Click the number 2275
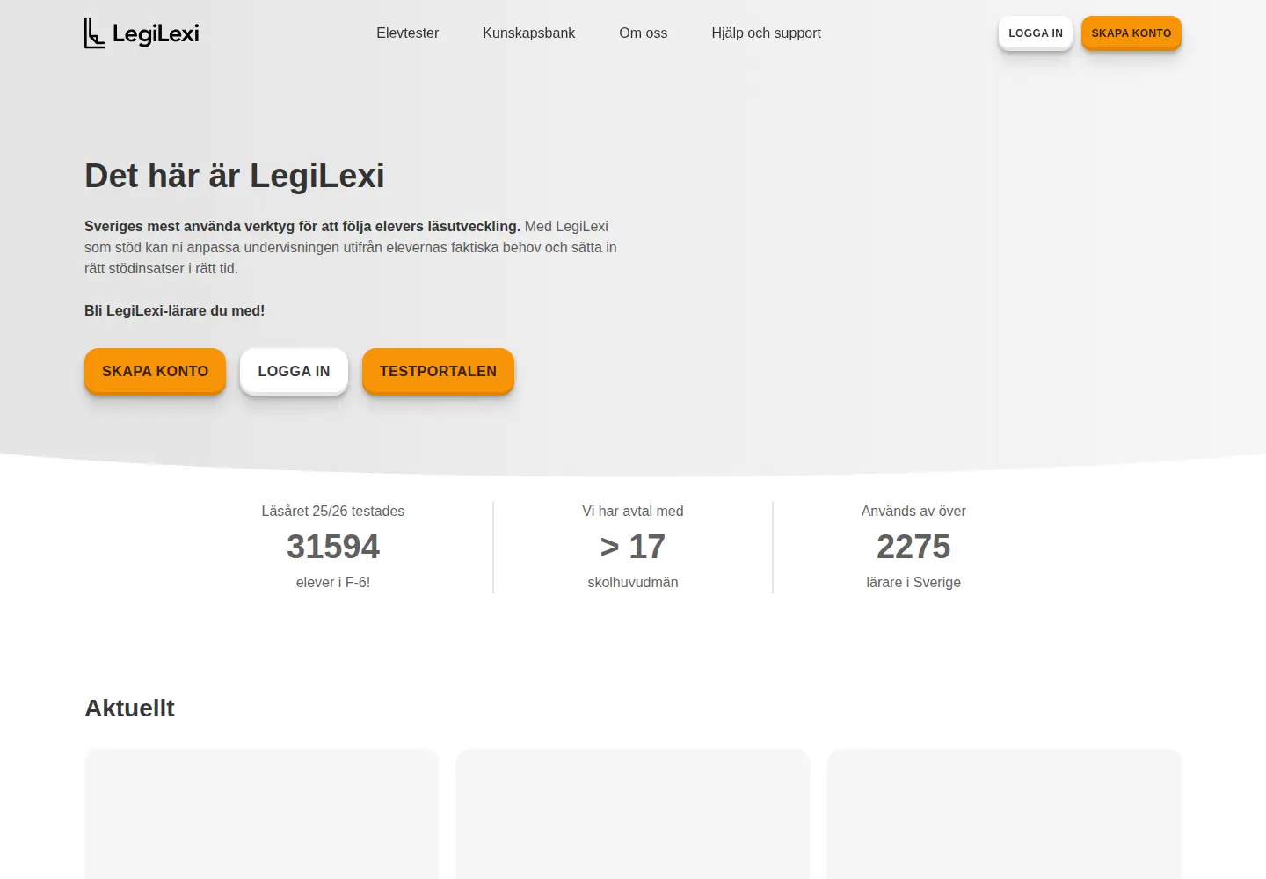The width and height of the screenshot is (1266, 879). (913, 547)
